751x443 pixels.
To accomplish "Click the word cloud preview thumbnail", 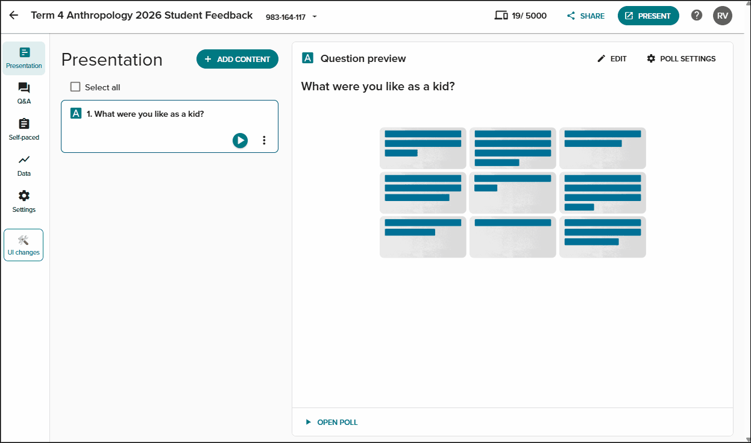I will (513, 193).
